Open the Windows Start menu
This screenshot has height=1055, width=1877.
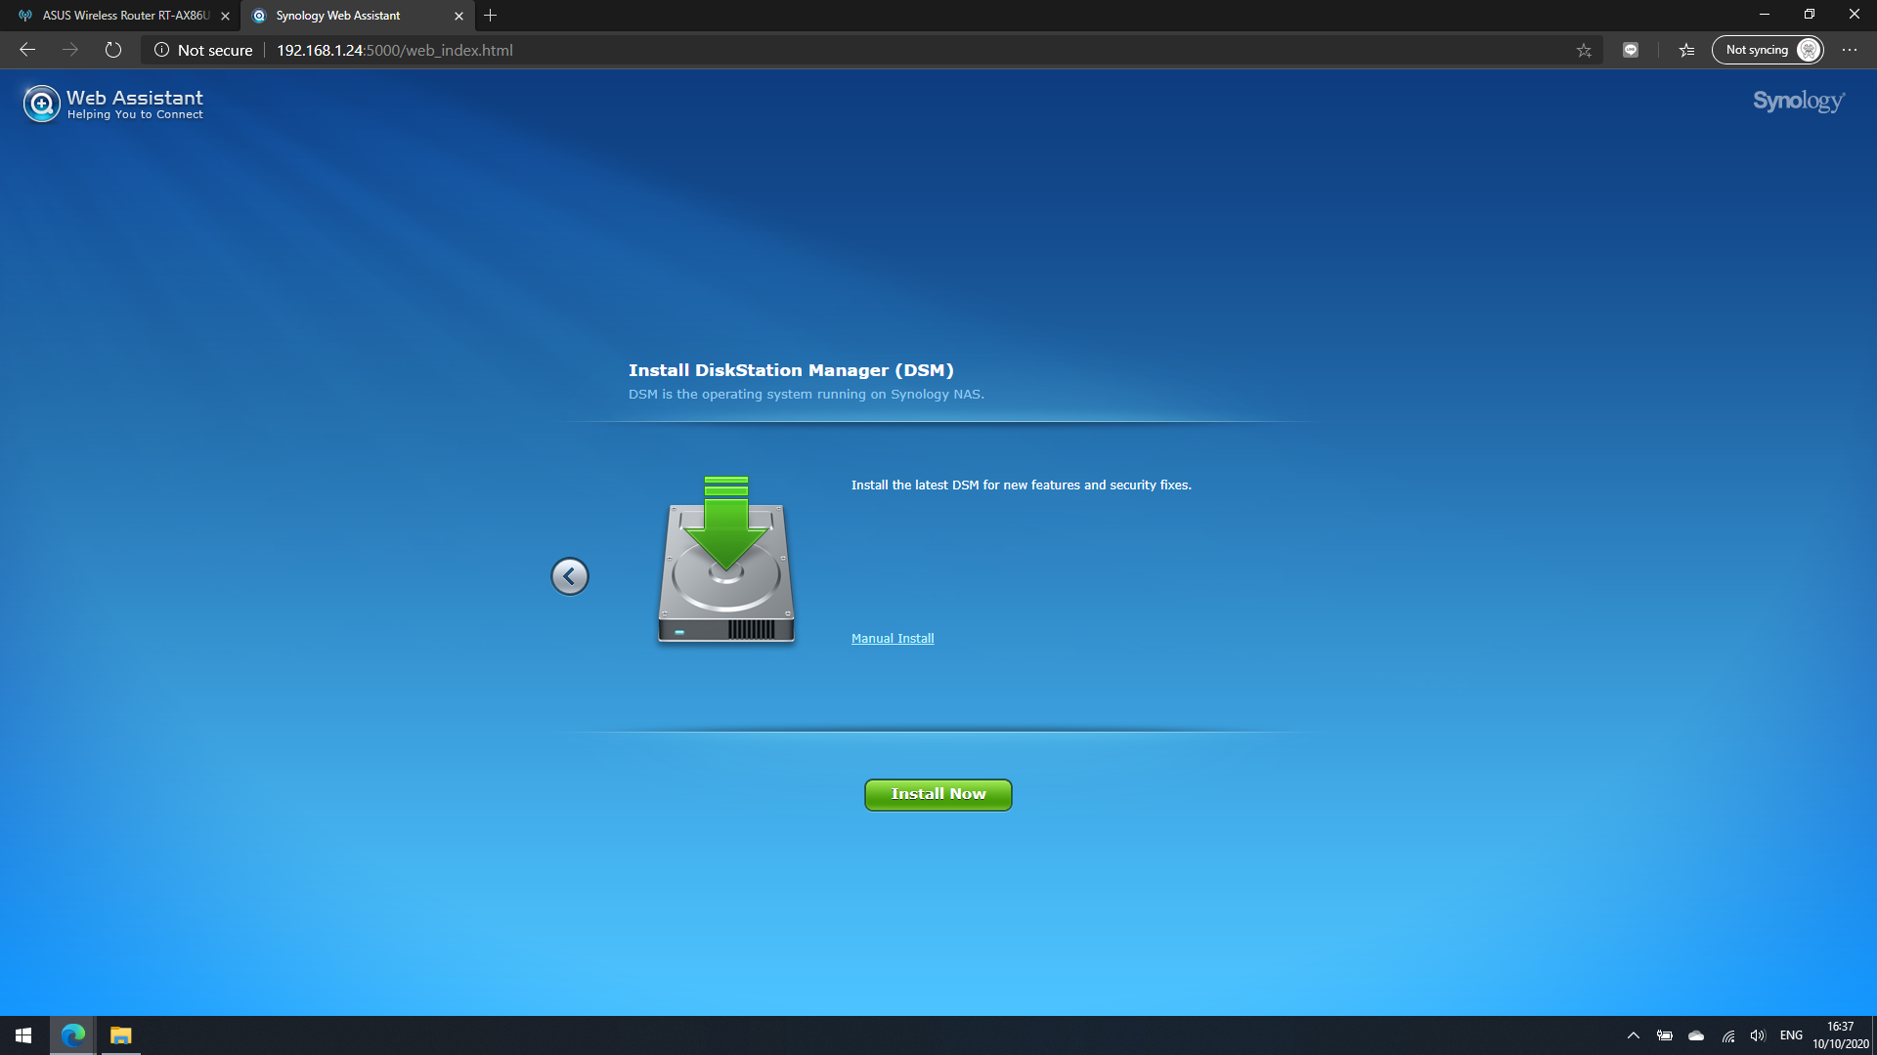click(23, 1035)
